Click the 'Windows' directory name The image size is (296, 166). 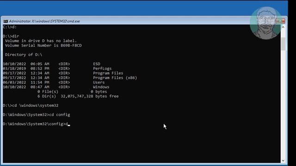[x=101, y=87]
